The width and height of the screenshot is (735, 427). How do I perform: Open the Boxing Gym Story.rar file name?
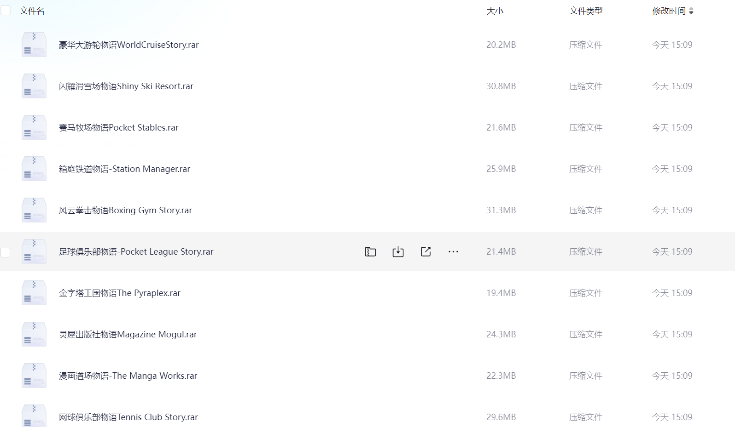[125, 210]
